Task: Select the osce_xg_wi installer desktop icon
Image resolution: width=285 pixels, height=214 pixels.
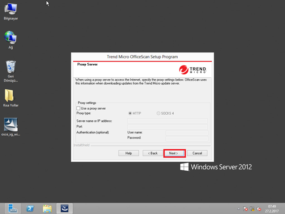Action: pos(11,127)
